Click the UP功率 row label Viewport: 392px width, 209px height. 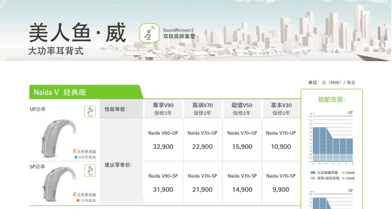(x=38, y=109)
